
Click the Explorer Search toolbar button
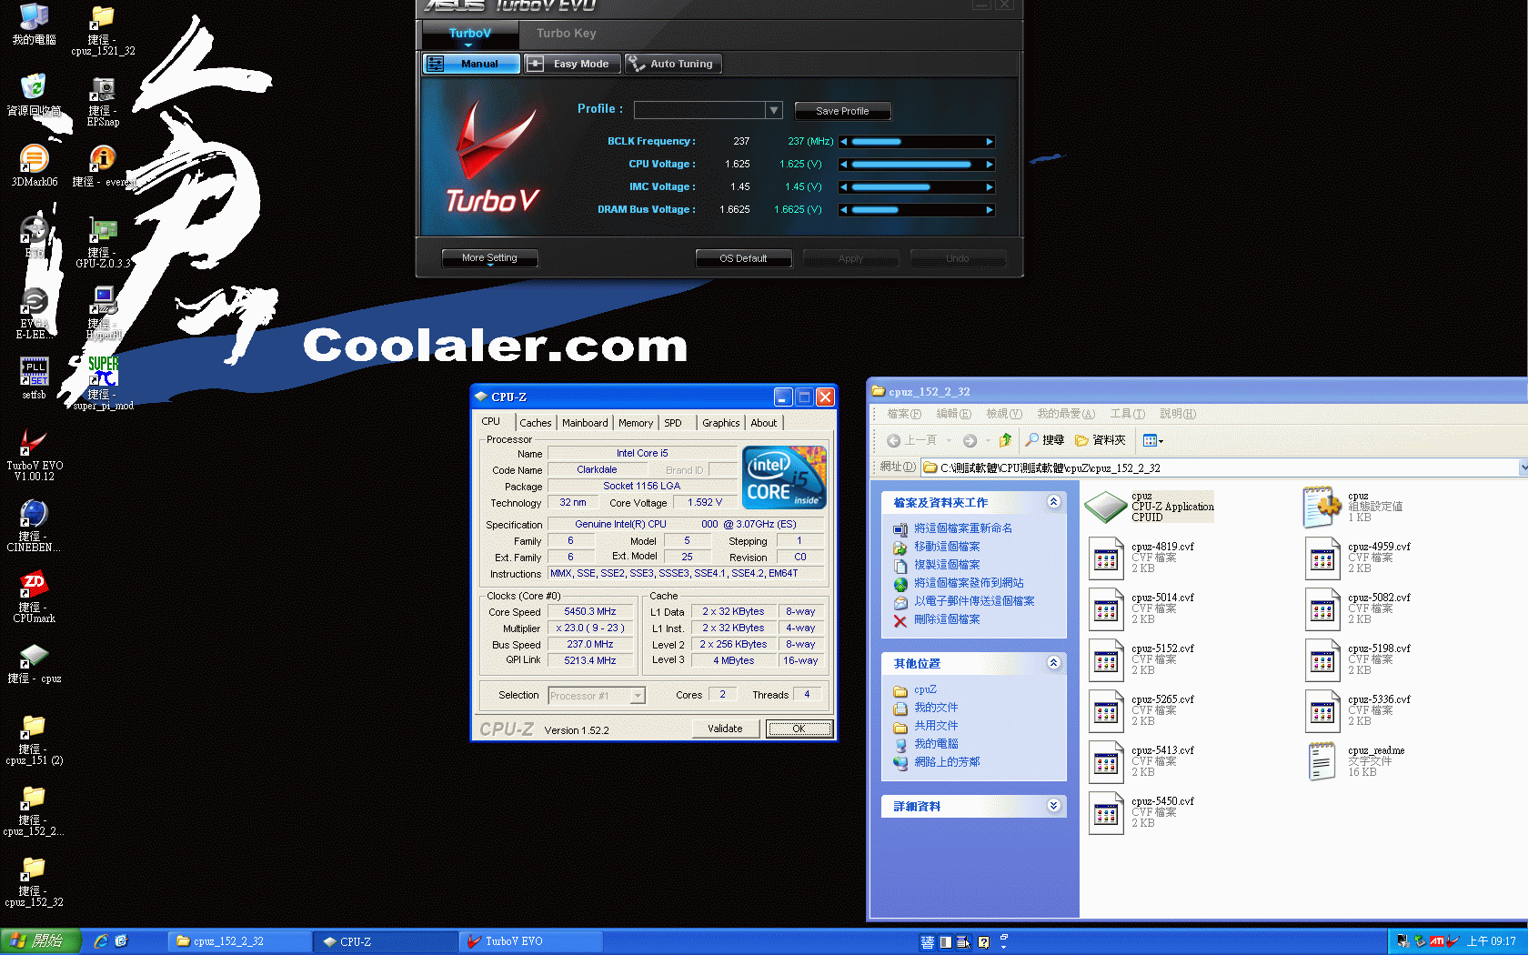pyautogui.click(x=1044, y=440)
